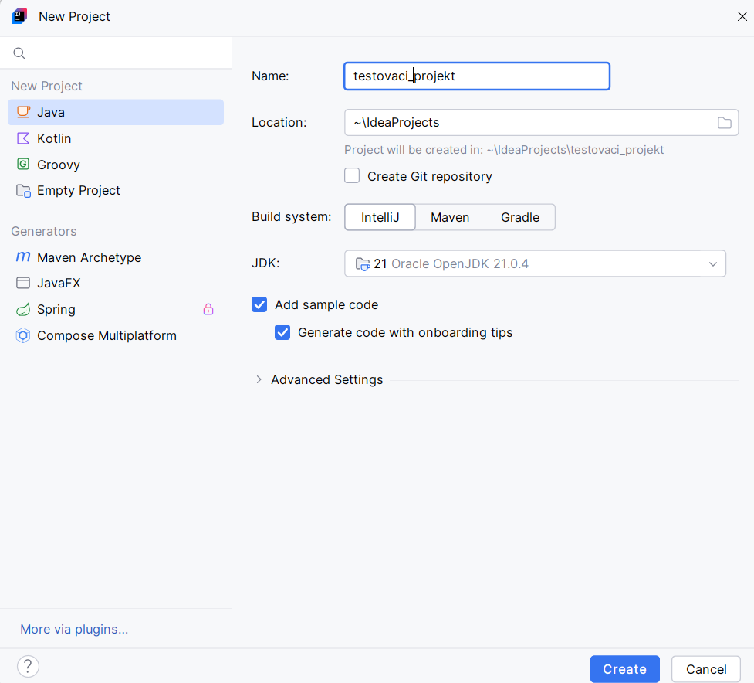This screenshot has height=683, width=754.
Task: Open More via plugins link
Action: [x=74, y=629]
